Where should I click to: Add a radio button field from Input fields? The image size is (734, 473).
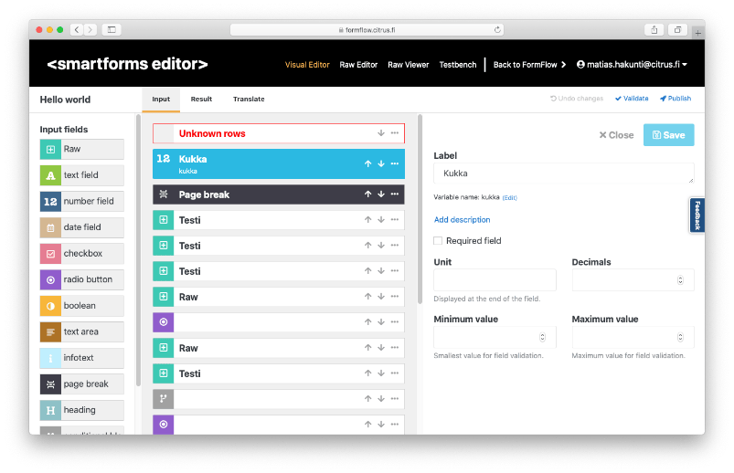(82, 279)
